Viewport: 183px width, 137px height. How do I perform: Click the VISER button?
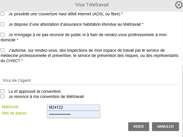click(x=139, y=127)
